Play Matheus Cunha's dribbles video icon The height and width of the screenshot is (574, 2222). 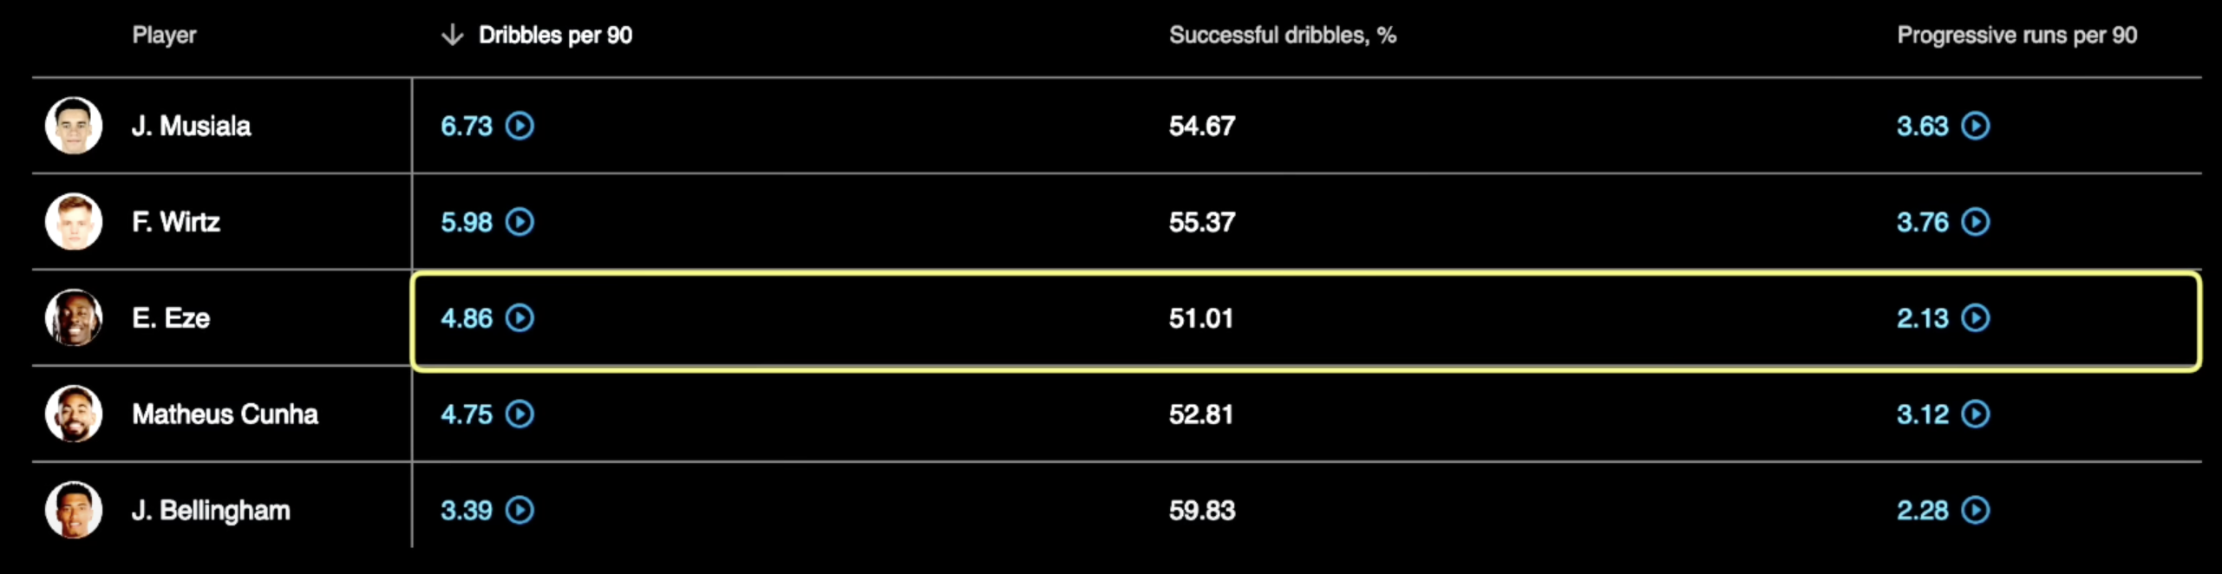[x=520, y=414]
